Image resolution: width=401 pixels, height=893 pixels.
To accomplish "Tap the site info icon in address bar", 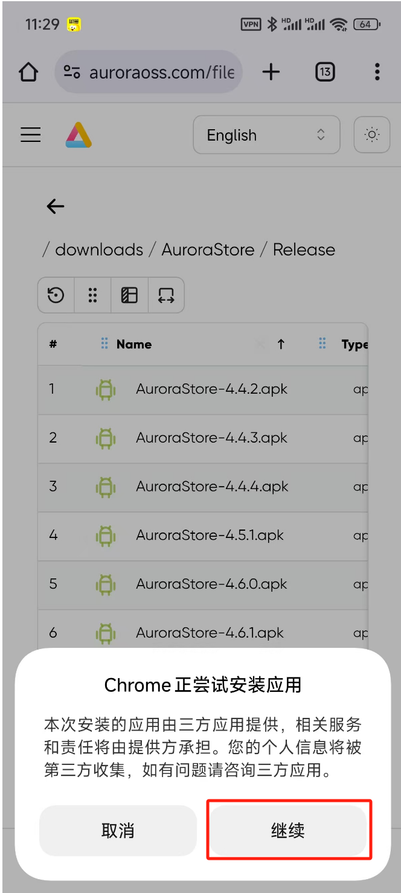I will click(72, 72).
